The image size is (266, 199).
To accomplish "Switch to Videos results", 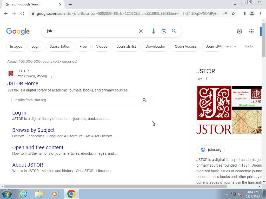I will 102,46.
